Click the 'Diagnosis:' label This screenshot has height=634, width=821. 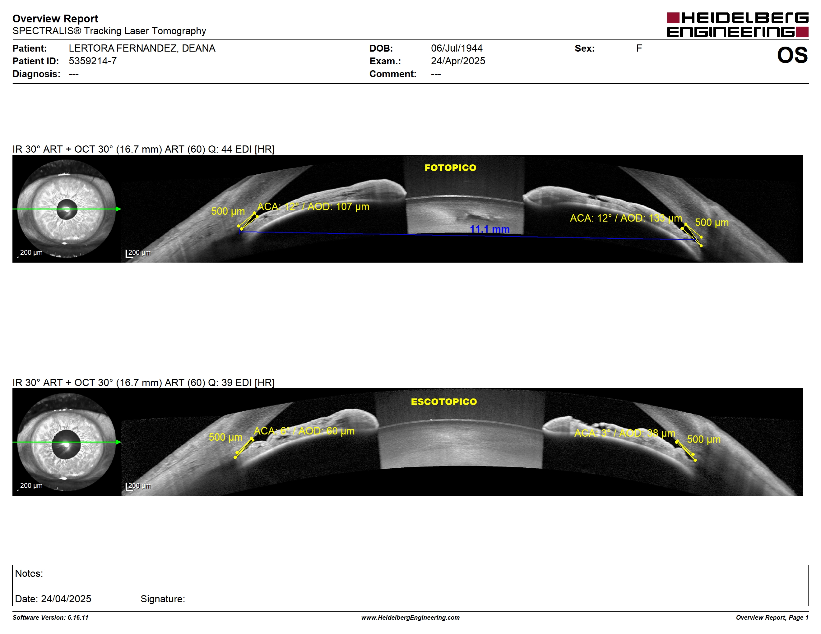click(36, 74)
